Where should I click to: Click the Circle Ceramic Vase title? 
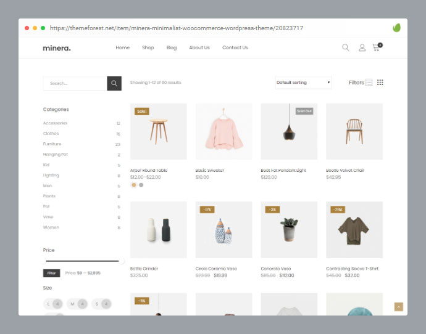216,269
